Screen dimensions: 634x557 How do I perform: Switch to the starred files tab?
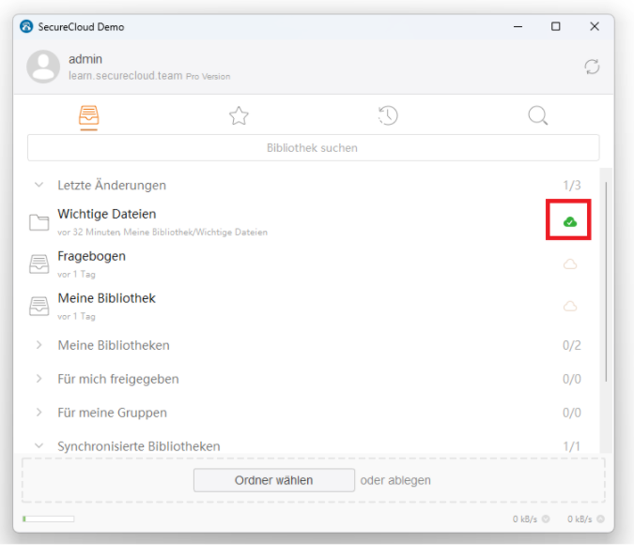239,116
